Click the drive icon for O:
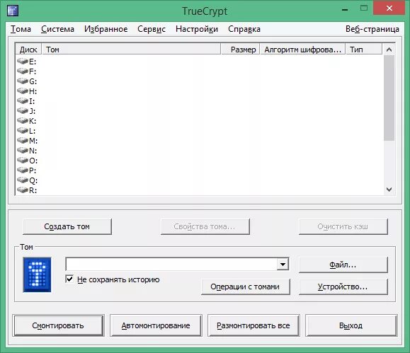410x353 pixels. coord(23,161)
